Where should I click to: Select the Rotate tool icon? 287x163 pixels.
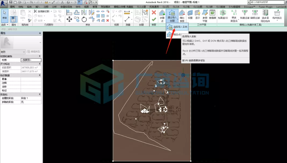tap(84, 19)
